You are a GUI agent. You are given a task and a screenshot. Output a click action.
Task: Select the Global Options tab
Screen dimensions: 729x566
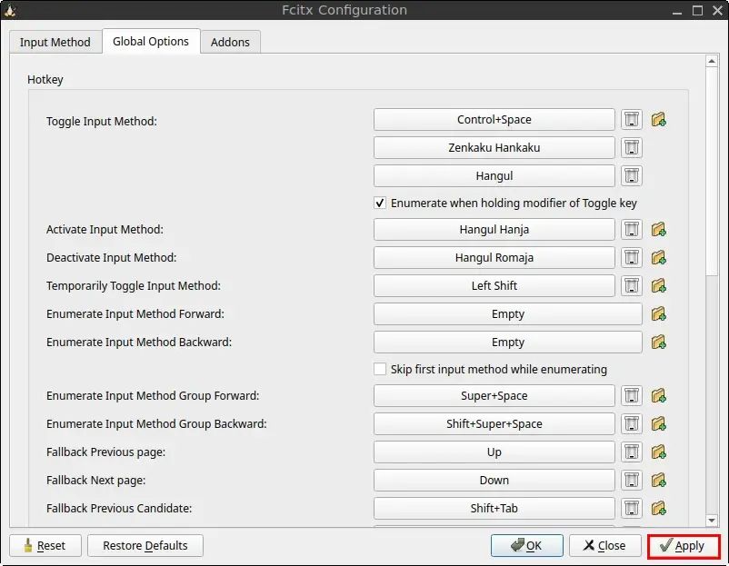click(151, 42)
